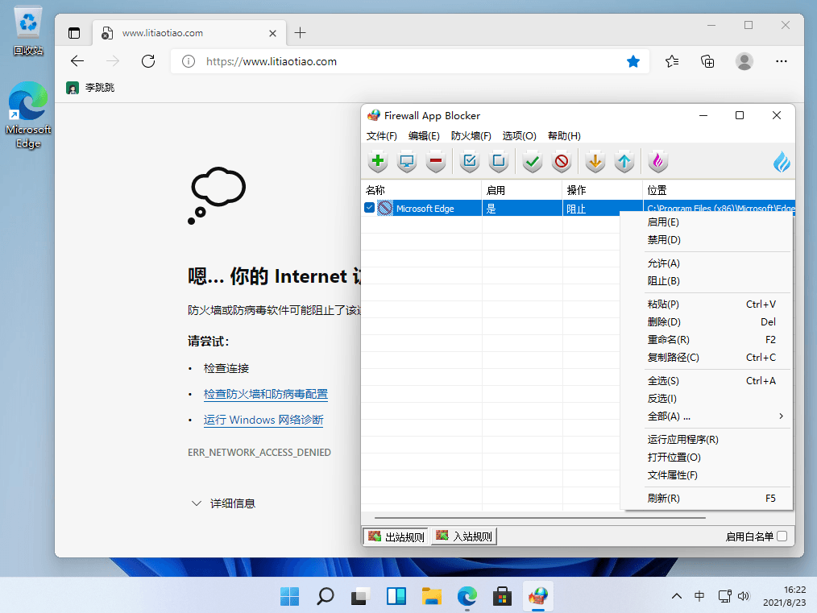Sort by the 名称 column header
The image size is (817, 613).
click(x=421, y=190)
